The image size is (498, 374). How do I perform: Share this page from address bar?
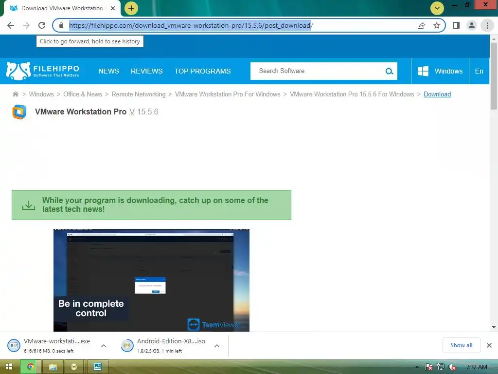tap(421, 25)
